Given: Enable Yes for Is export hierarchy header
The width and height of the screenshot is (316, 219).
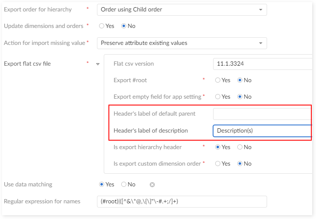Looking at the screenshot, I should [x=218, y=147].
